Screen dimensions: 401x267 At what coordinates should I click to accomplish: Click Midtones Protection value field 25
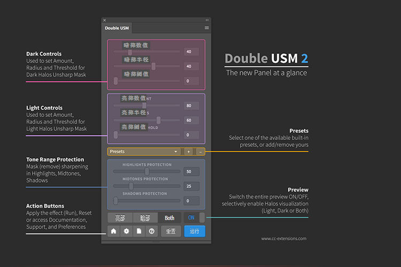point(191,186)
